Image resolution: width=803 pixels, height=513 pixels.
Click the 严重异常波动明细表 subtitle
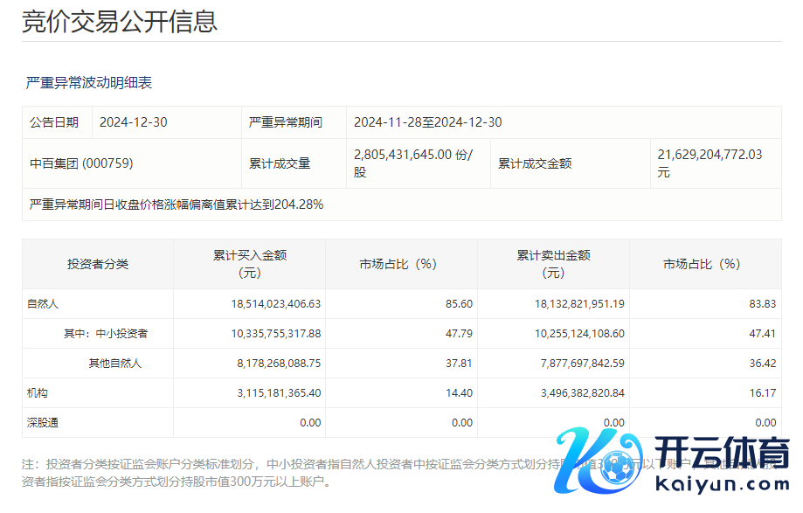coord(89,83)
